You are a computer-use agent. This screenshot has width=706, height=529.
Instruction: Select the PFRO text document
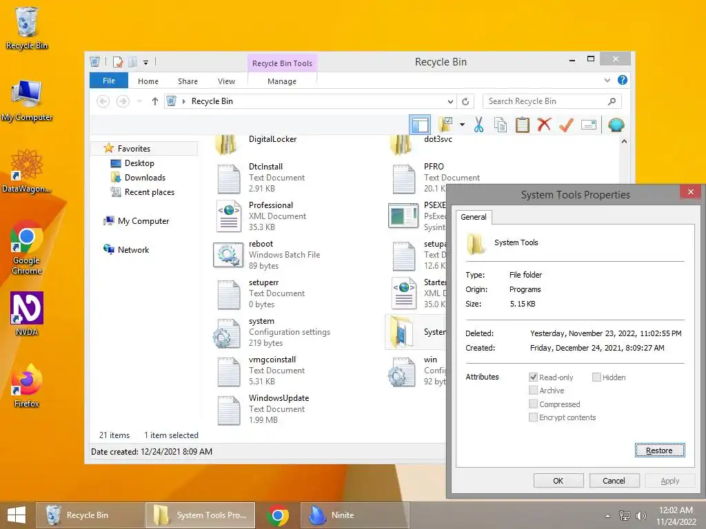click(x=418, y=178)
